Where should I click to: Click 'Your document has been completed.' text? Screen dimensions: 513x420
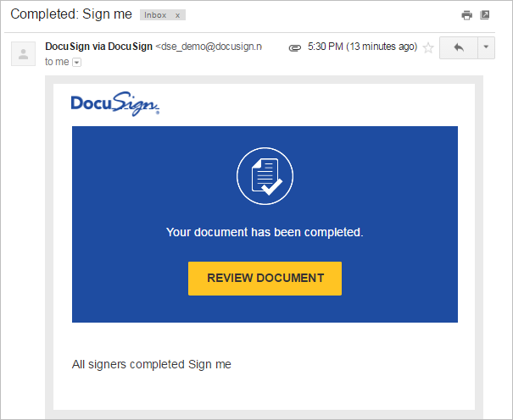tap(265, 232)
